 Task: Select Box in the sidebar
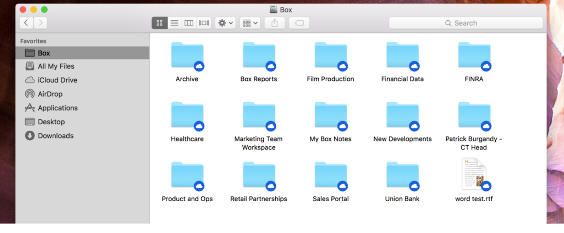point(83,53)
